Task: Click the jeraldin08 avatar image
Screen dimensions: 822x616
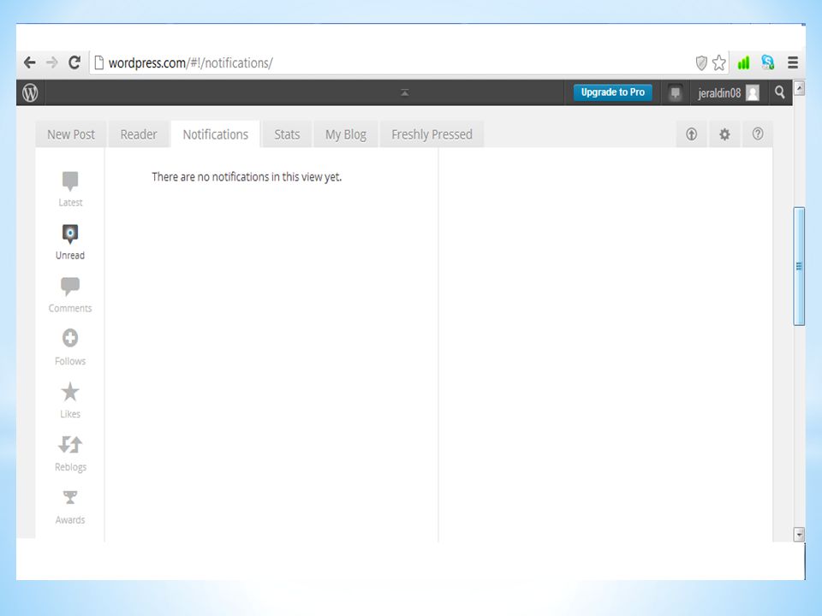Action: (753, 92)
